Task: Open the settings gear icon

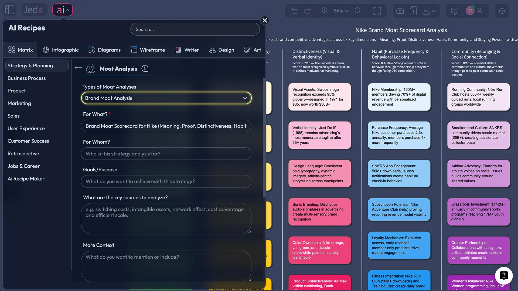Action: point(502,11)
